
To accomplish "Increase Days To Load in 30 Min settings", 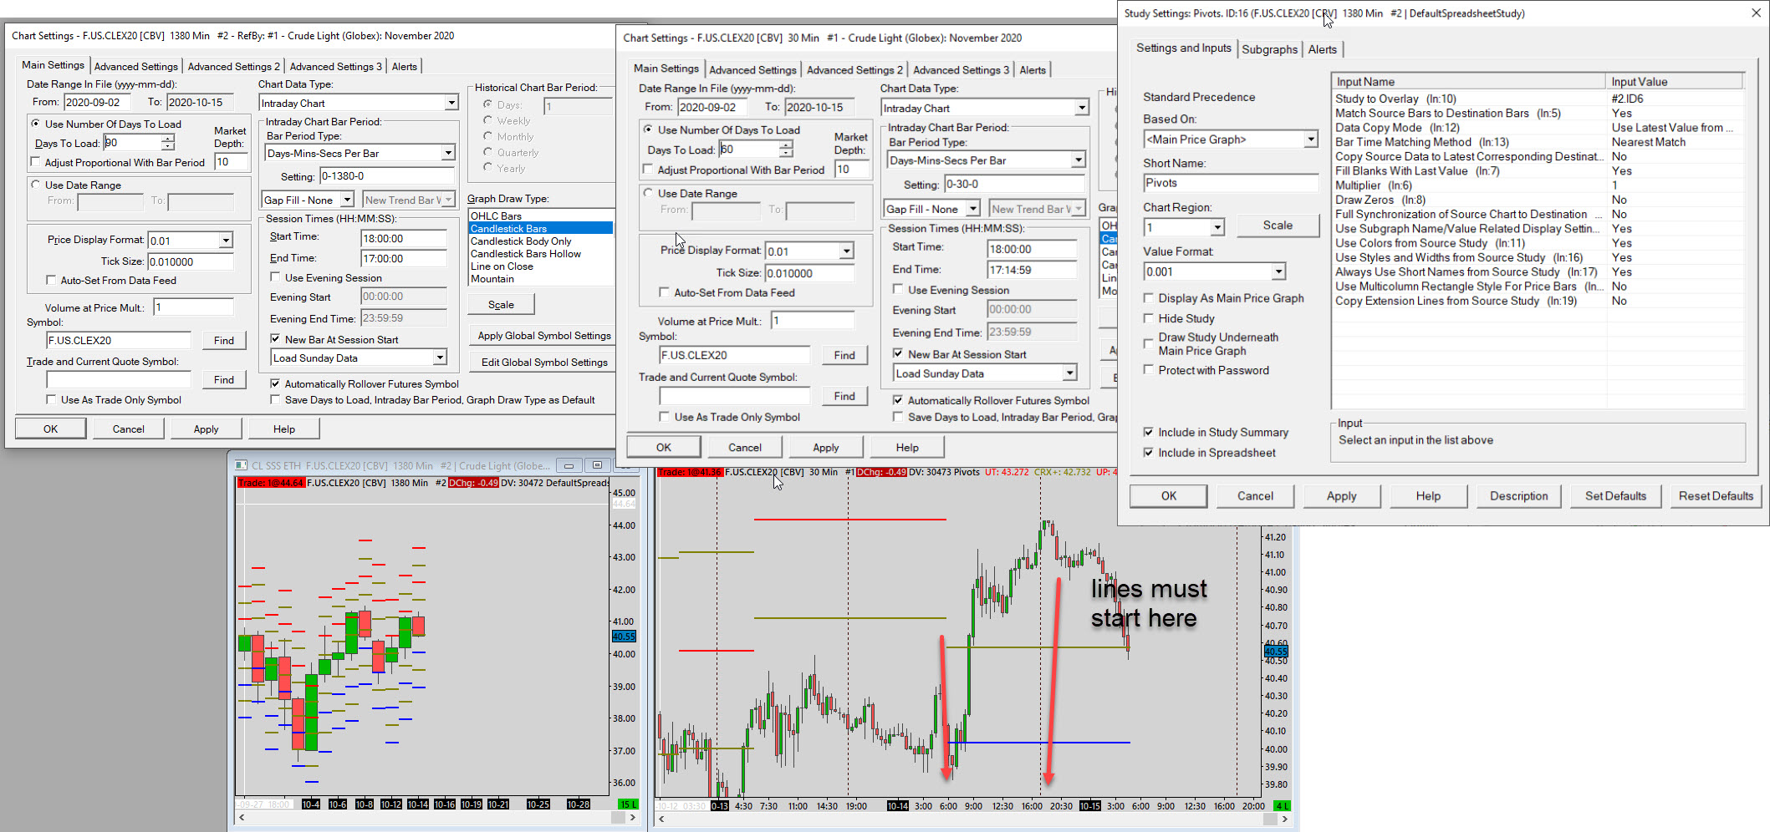I will click(x=786, y=145).
